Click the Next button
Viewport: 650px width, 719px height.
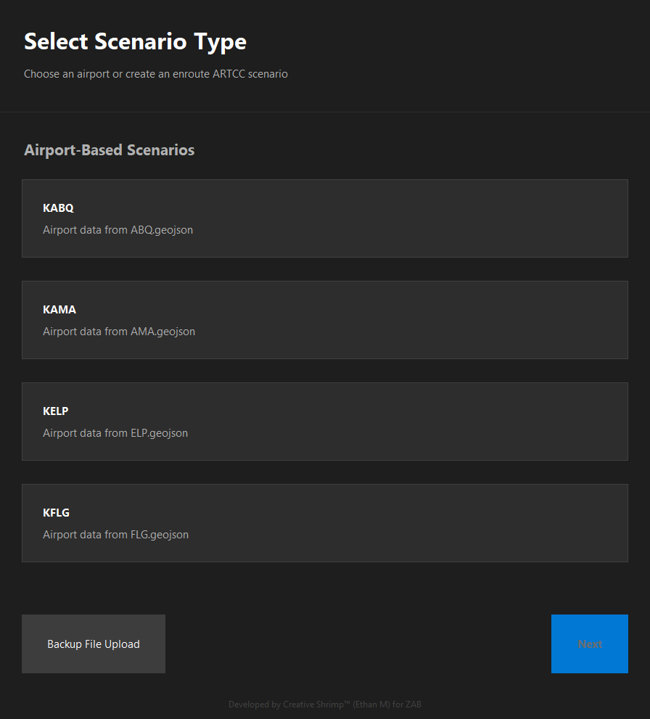coord(589,644)
